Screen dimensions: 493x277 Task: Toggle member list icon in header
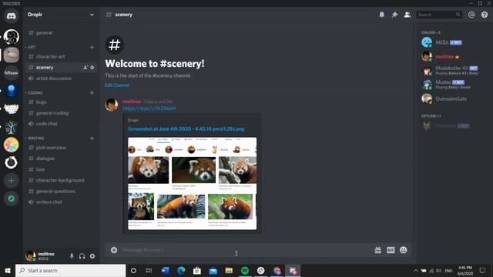(x=407, y=15)
